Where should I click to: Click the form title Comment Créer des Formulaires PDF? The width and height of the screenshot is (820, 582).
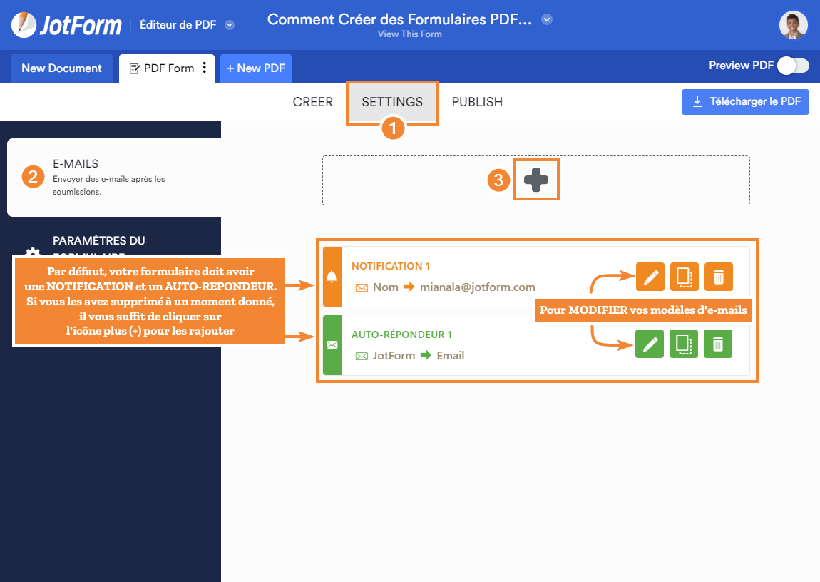point(399,19)
